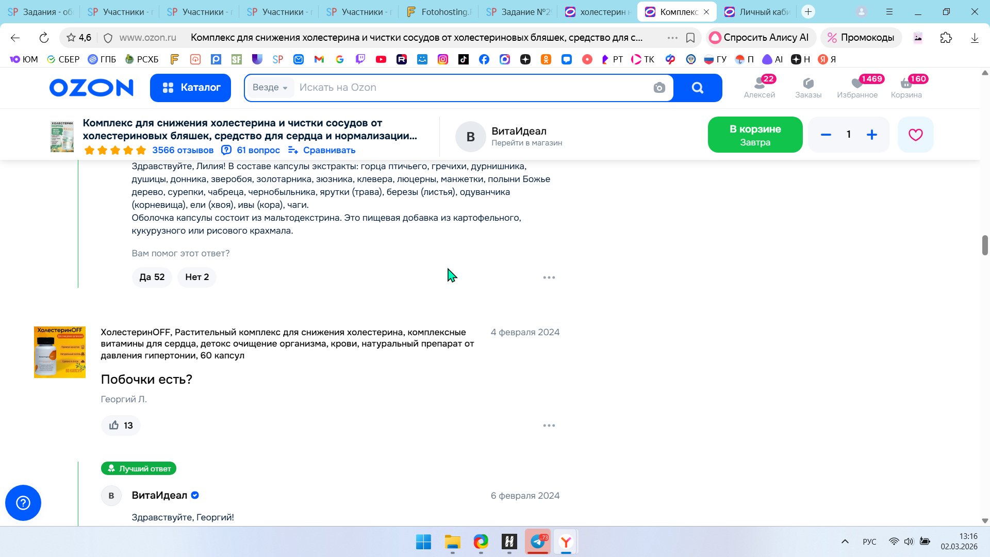
Task: Open Telegram from the Windows taskbar
Action: [x=538, y=542]
